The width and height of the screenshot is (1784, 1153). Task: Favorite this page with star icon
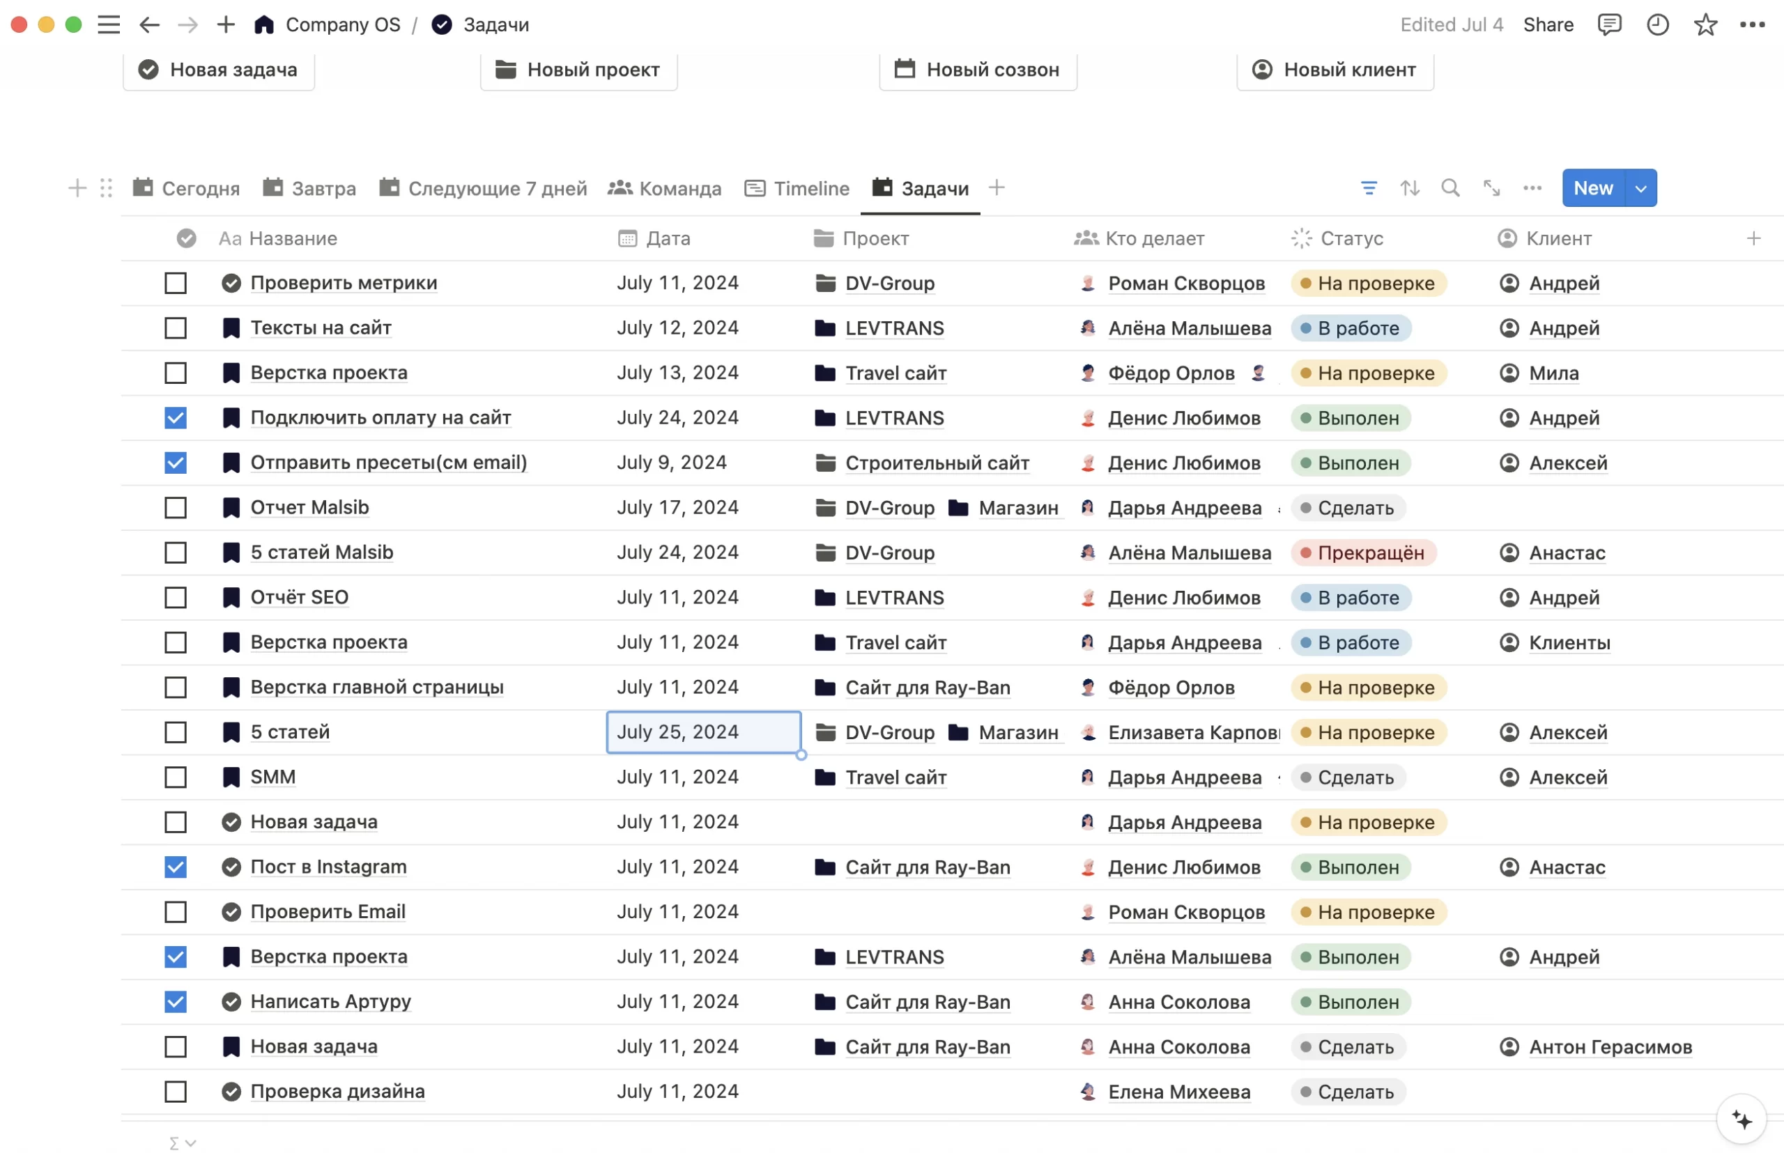click(x=1705, y=24)
